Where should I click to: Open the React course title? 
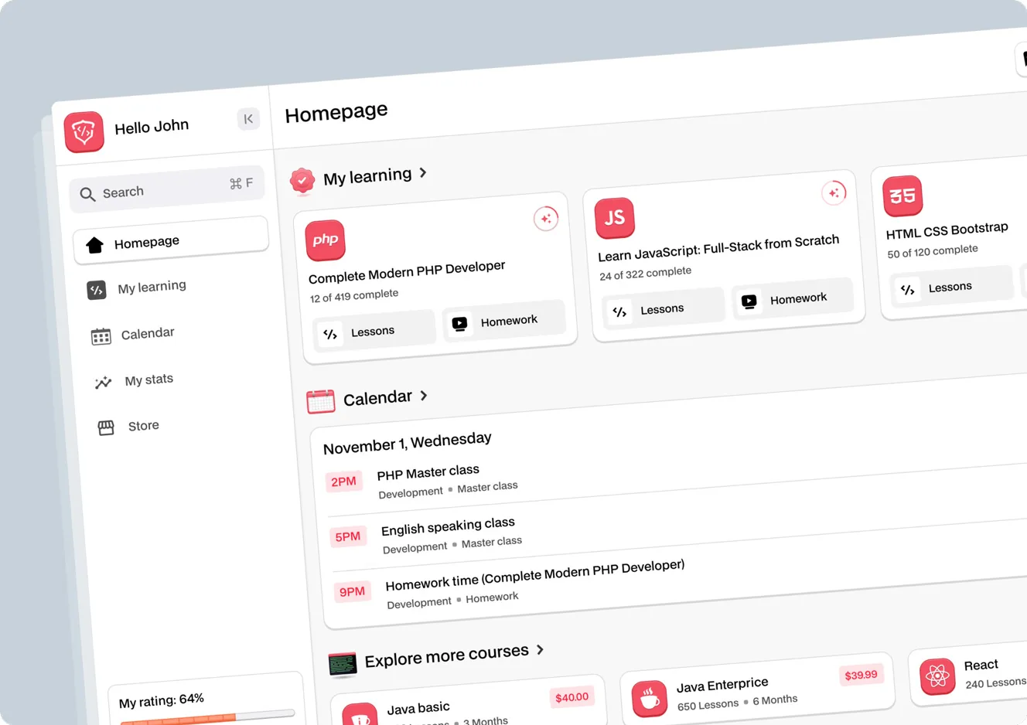(x=981, y=665)
